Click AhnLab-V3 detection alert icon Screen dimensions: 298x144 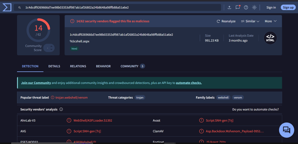click(69, 120)
